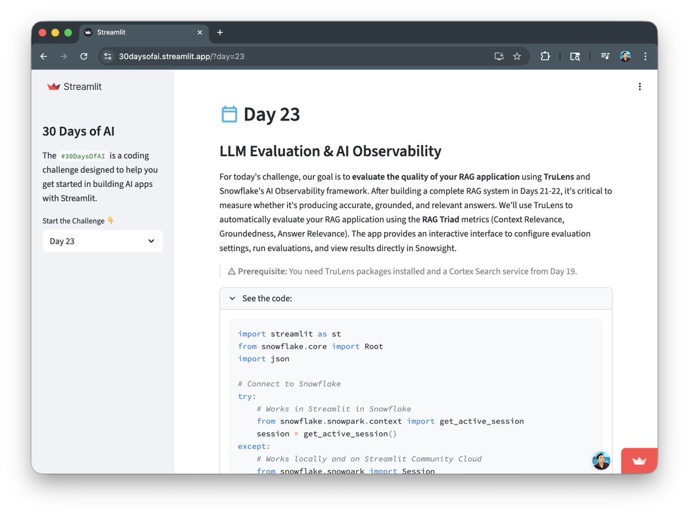Click the red Streamlit crown badge
The height and width of the screenshot is (515, 689).
[639, 461]
